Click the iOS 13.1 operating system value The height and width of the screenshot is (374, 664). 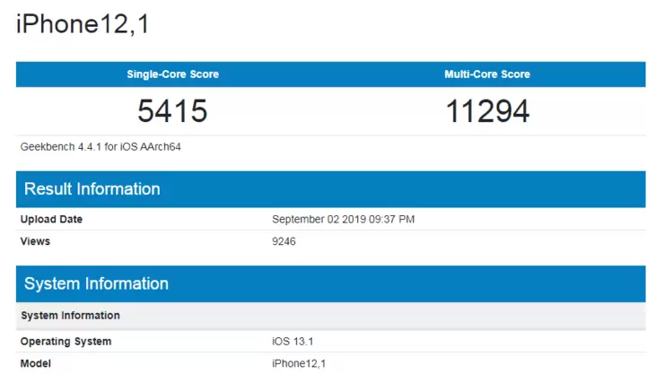click(x=292, y=342)
